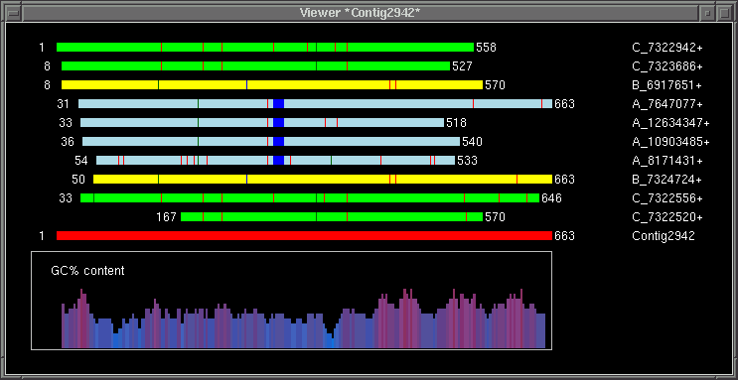The height and width of the screenshot is (380, 738).
Task: Click the A_10903485+ read label
Action: (x=670, y=142)
